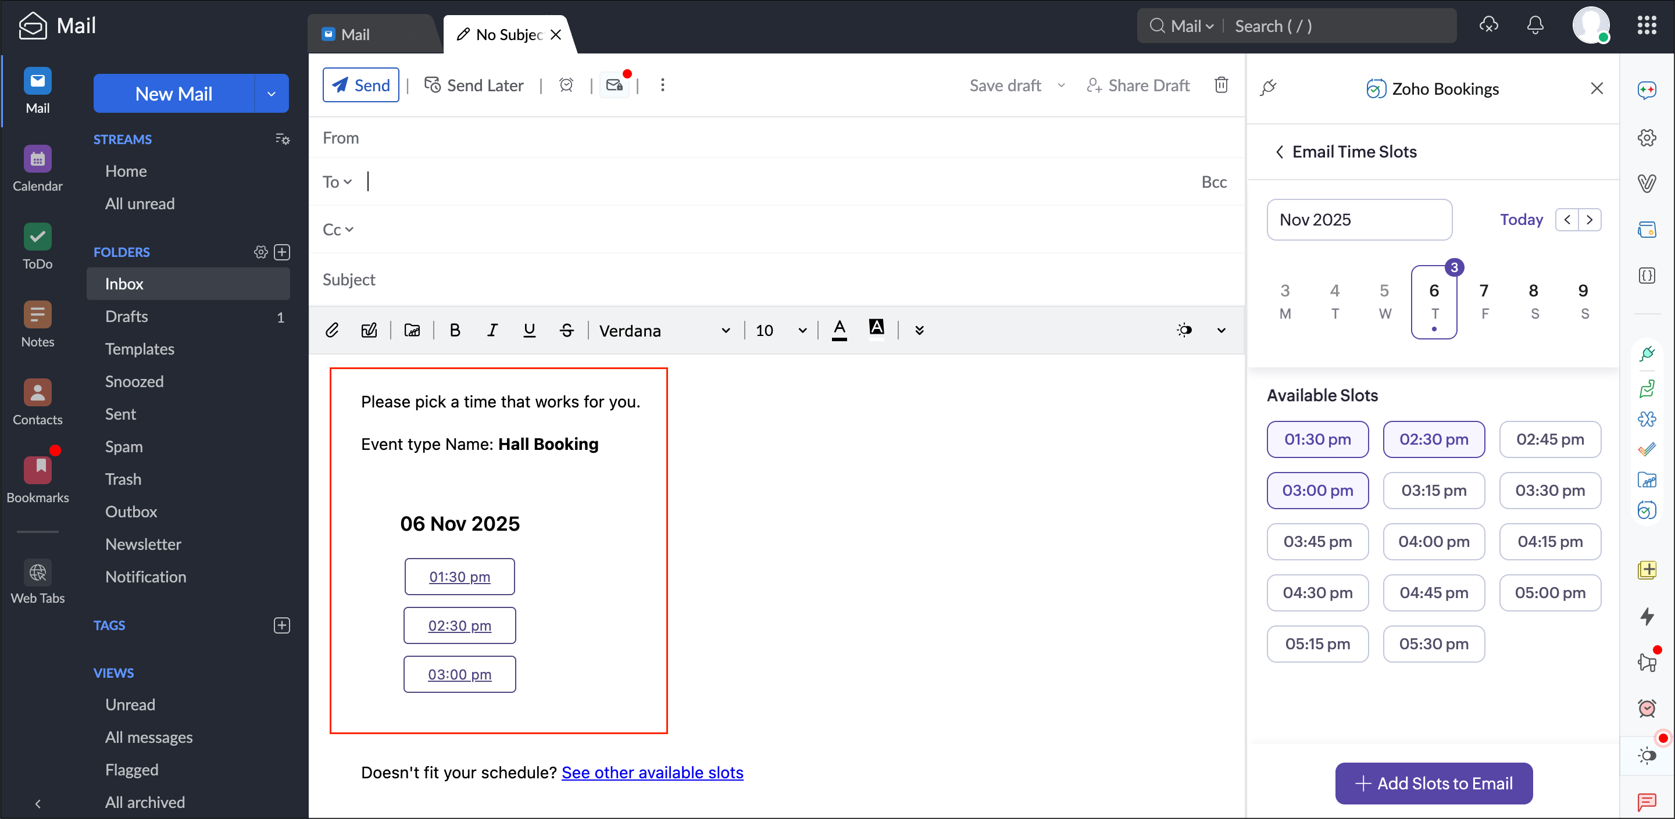Deselect the 01:30 pm slot
This screenshot has height=819, width=1675.
pyautogui.click(x=1317, y=439)
